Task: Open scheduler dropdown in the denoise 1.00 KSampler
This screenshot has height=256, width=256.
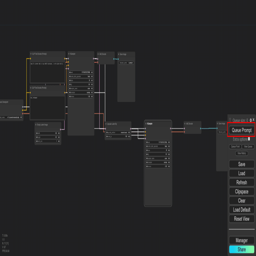Action: [x=81, y=93]
